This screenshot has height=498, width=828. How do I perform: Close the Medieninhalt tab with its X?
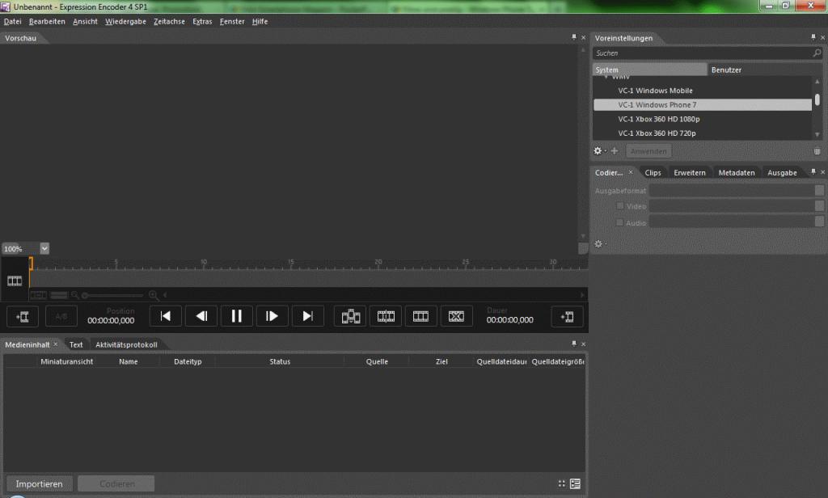pyautogui.click(x=56, y=344)
